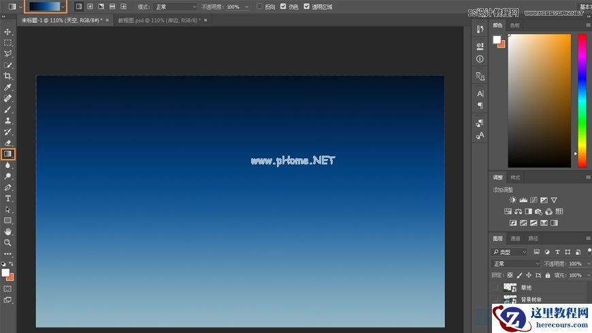This screenshot has height=333, width=592.
Task: Open the layer filter 类型 dropdown
Action: 509,252
